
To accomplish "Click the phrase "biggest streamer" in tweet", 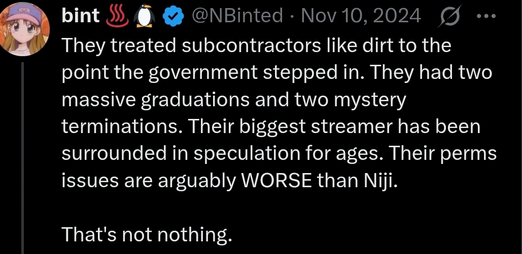I will 311,127.
